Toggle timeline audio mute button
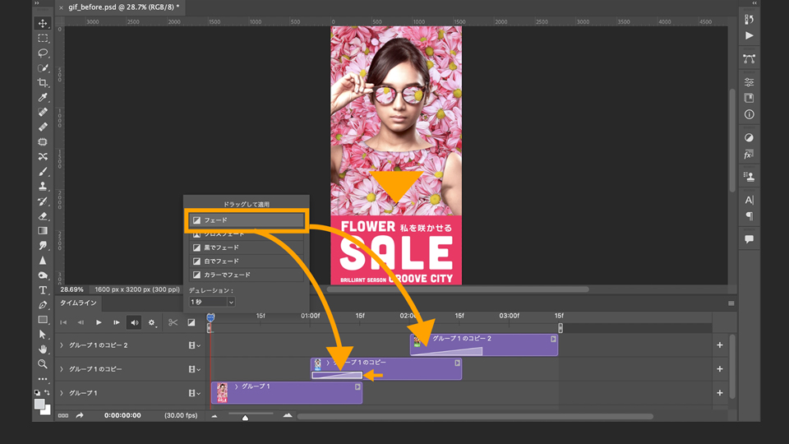 coord(134,322)
